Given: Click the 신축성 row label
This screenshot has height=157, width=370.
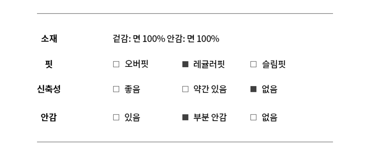Looking at the screenshot, I should 49,89.
